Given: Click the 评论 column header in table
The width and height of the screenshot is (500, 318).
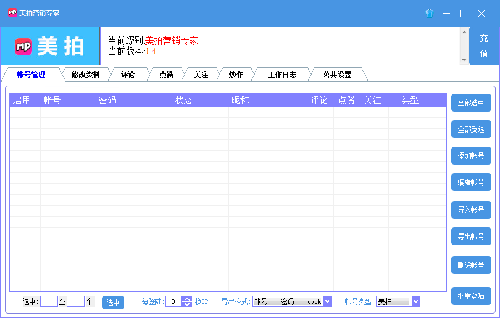Looking at the screenshot, I should (319, 100).
